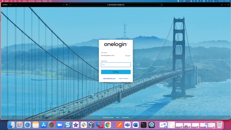
Task: Open Zoom from the dock
Action: [60, 125]
